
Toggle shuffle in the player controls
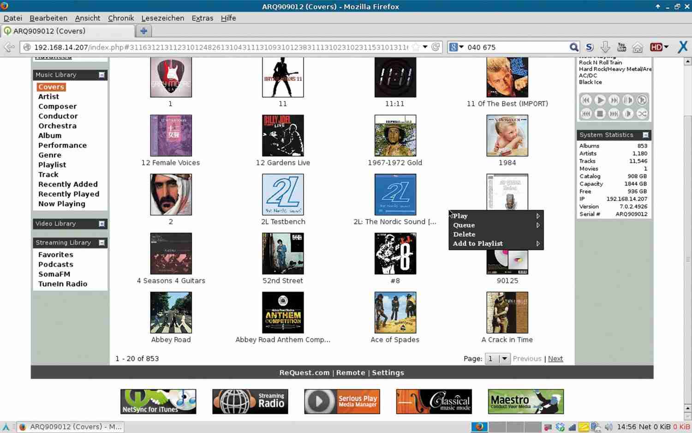[x=642, y=114]
